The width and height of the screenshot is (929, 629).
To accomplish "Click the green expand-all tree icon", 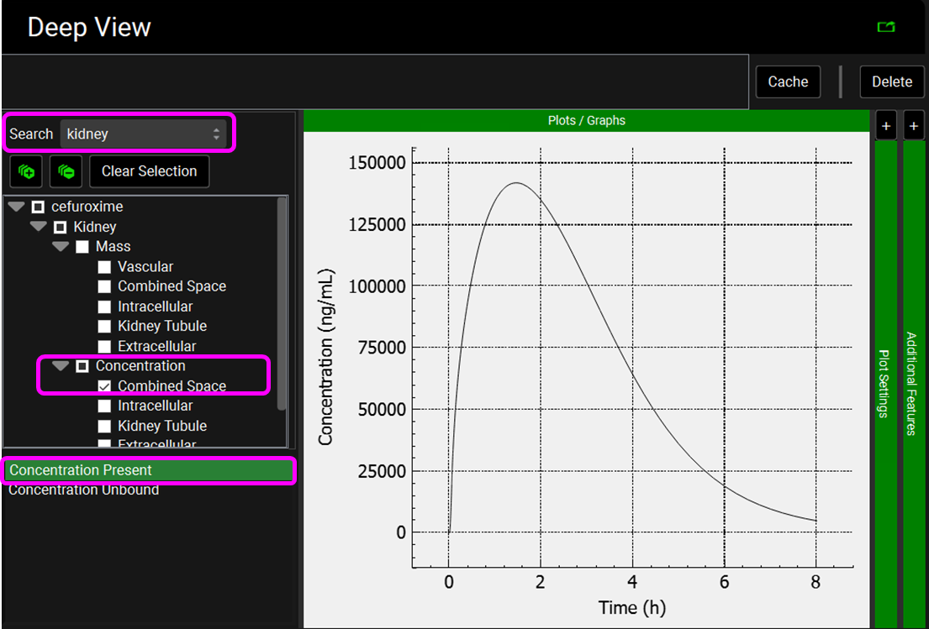I will 25,171.
